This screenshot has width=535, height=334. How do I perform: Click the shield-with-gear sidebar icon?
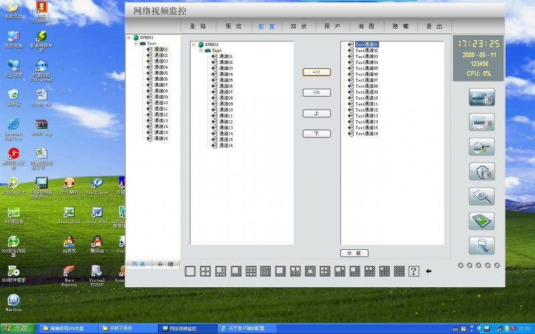[481, 172]
